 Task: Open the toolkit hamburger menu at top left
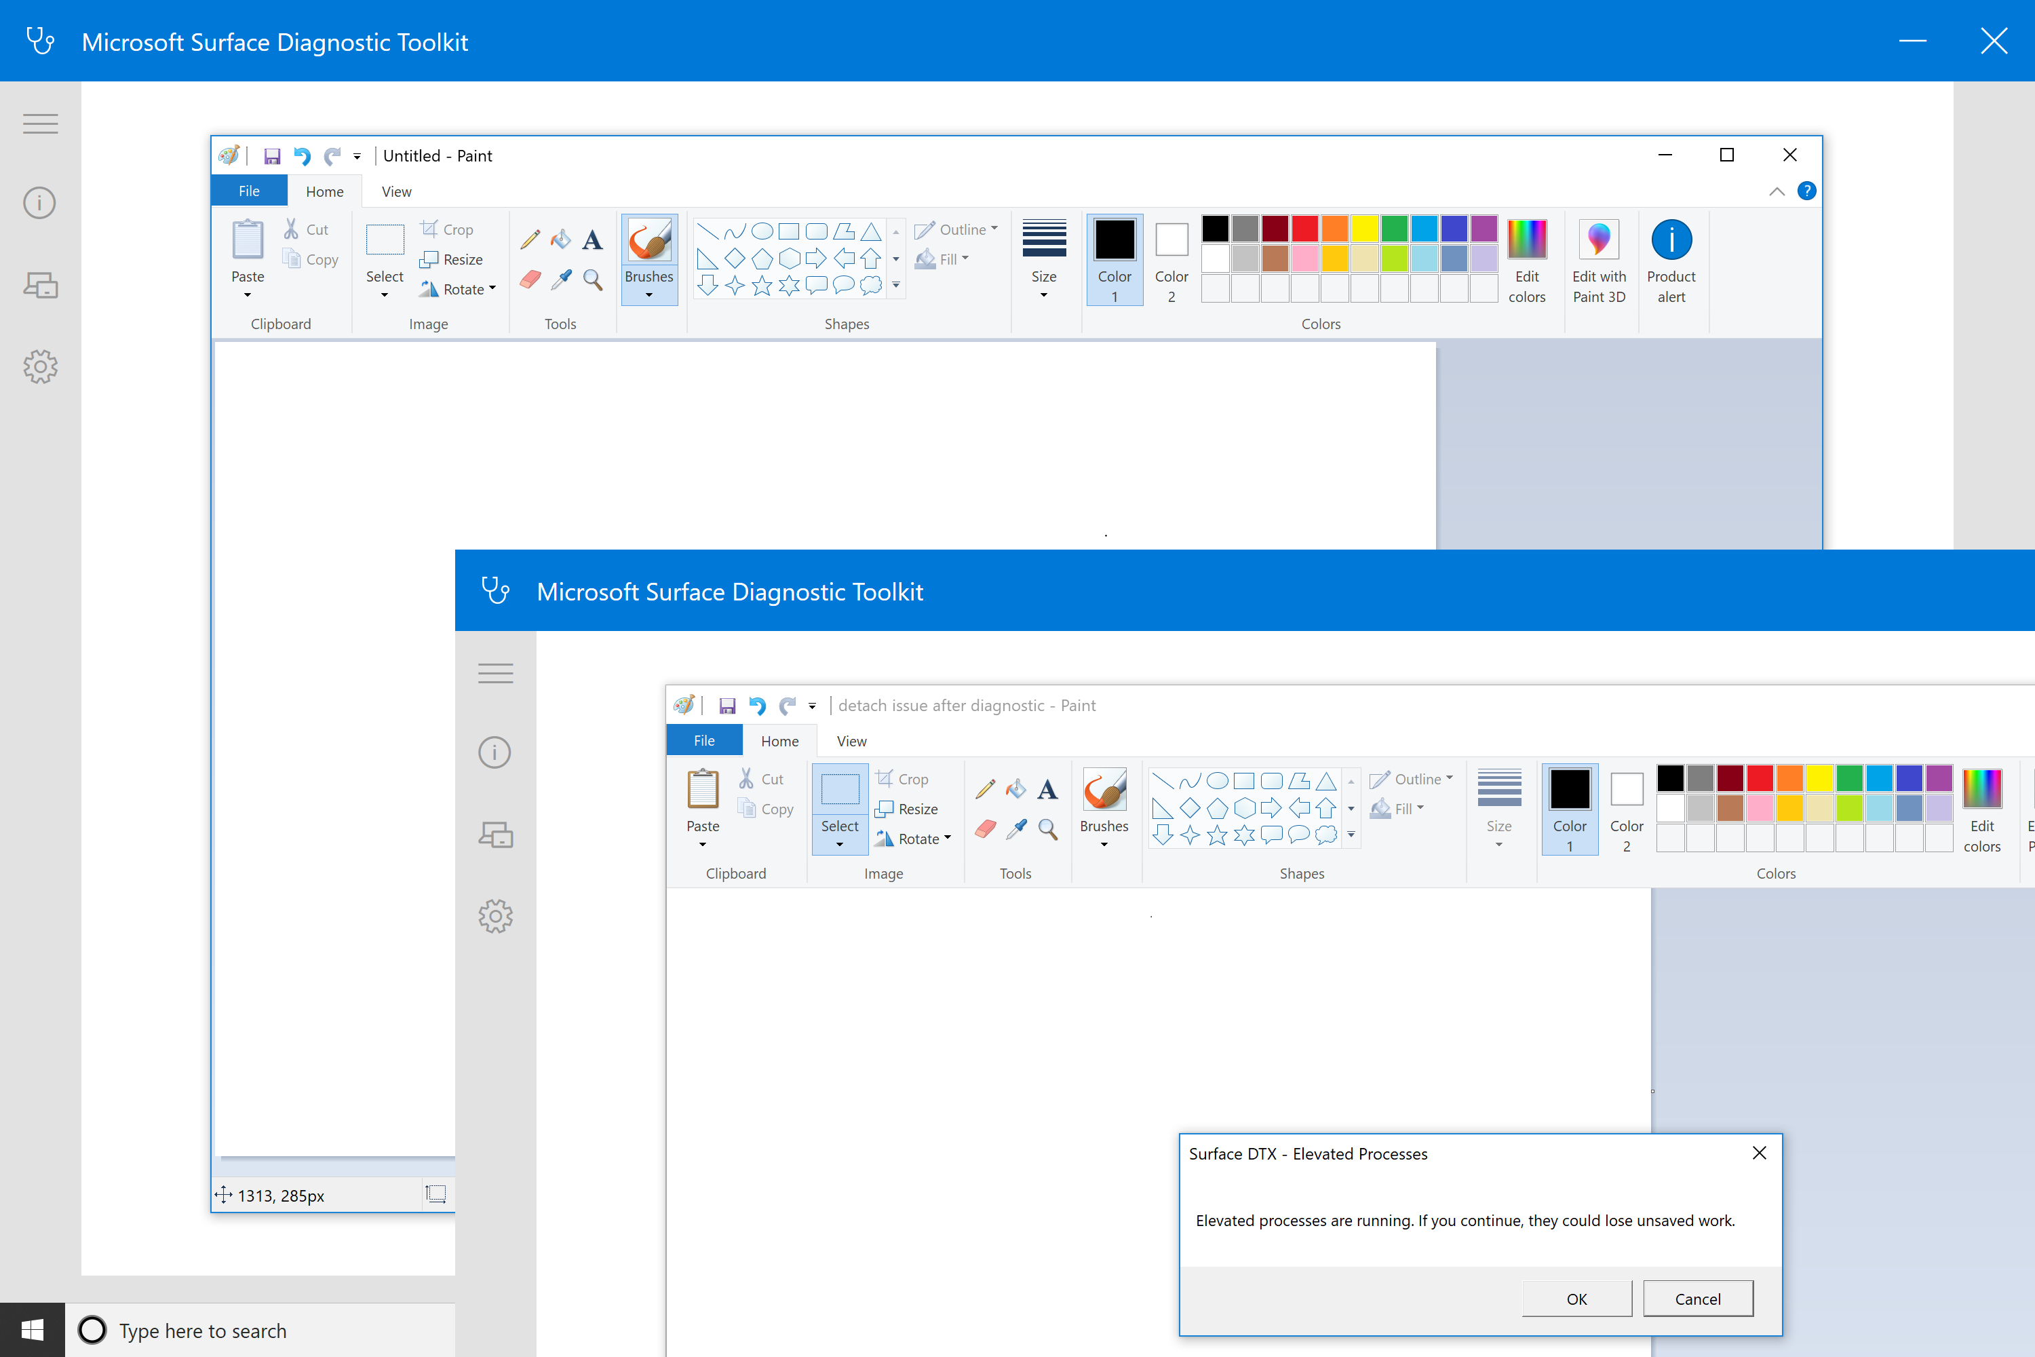point(40,123)
